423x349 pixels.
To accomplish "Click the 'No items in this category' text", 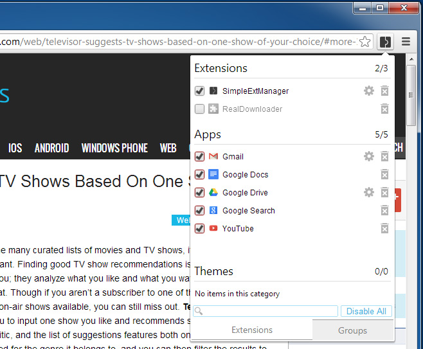I will click(237, 294).
